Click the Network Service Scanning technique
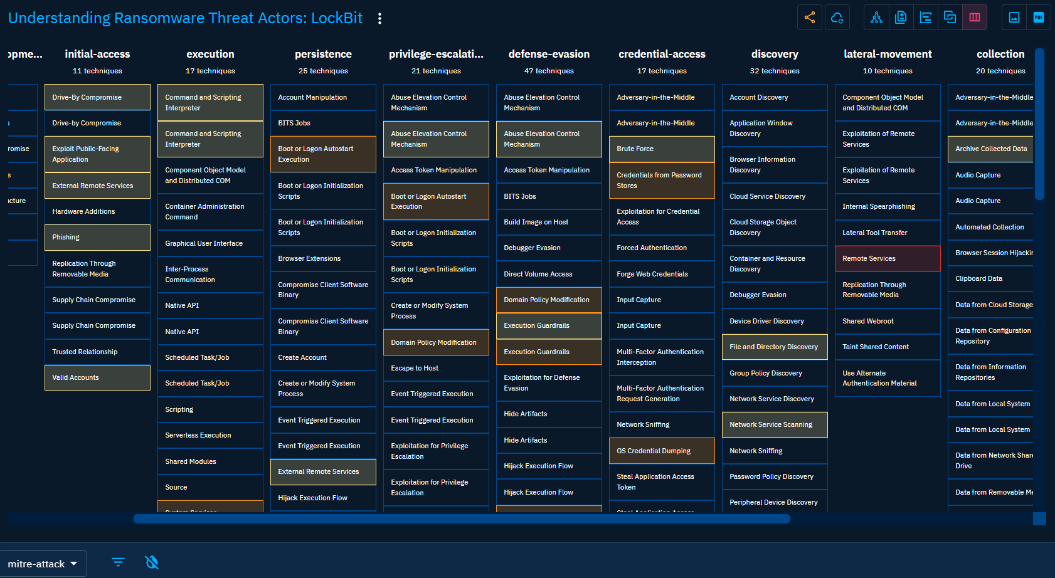This screenshot has height=578, width=1055. click(774, 424)
